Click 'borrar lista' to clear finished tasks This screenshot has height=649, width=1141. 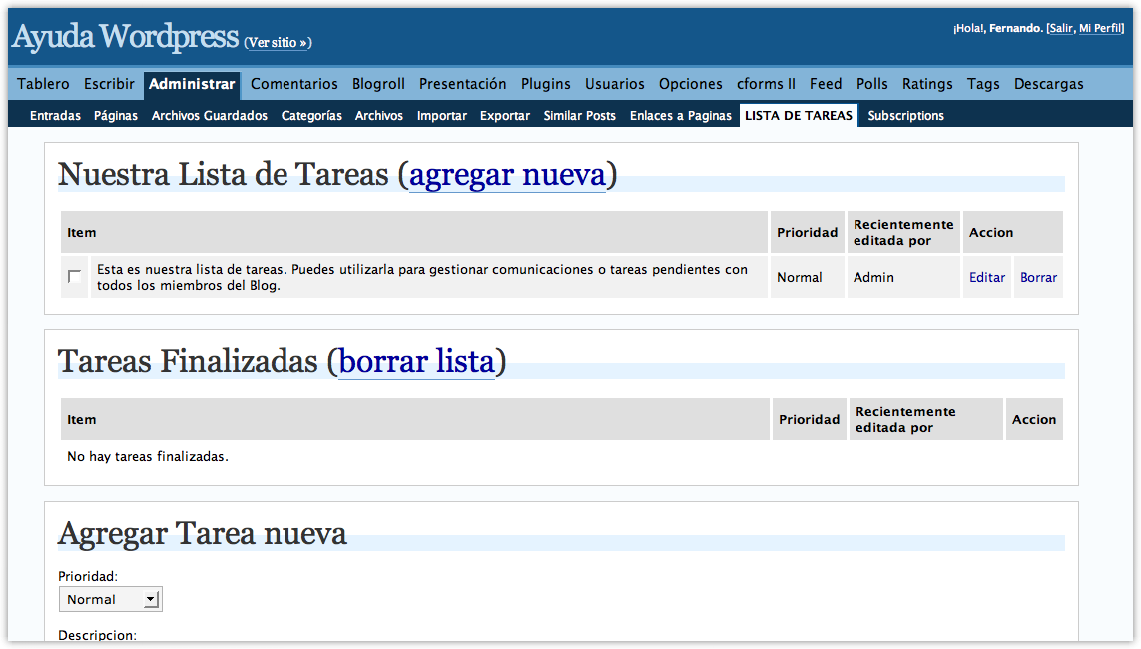tap(416, 361)
